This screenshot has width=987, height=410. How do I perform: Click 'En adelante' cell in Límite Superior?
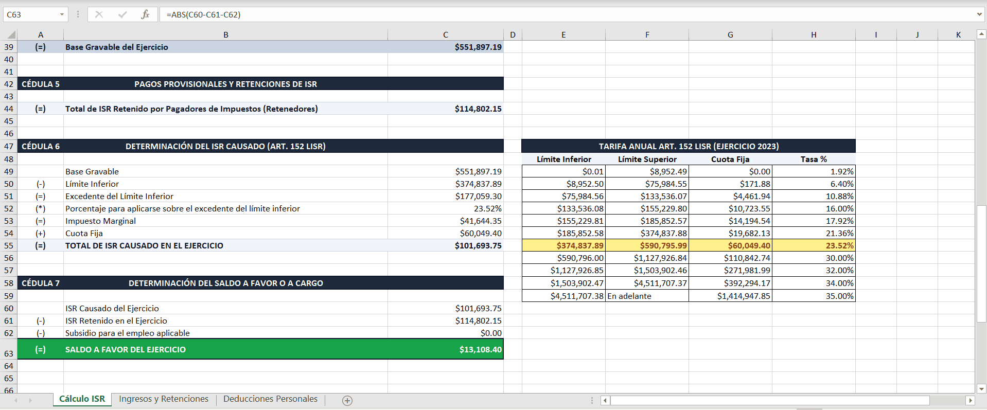(x=647, y=296)
